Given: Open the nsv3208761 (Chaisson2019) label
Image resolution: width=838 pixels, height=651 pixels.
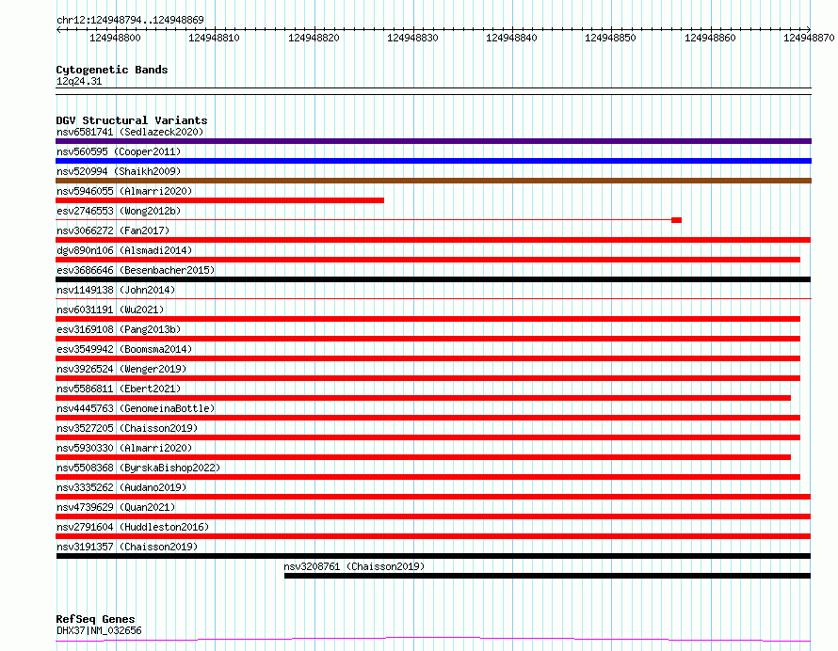Looking at the screenshot, I should pyautogui.click(x=354, y=566).
